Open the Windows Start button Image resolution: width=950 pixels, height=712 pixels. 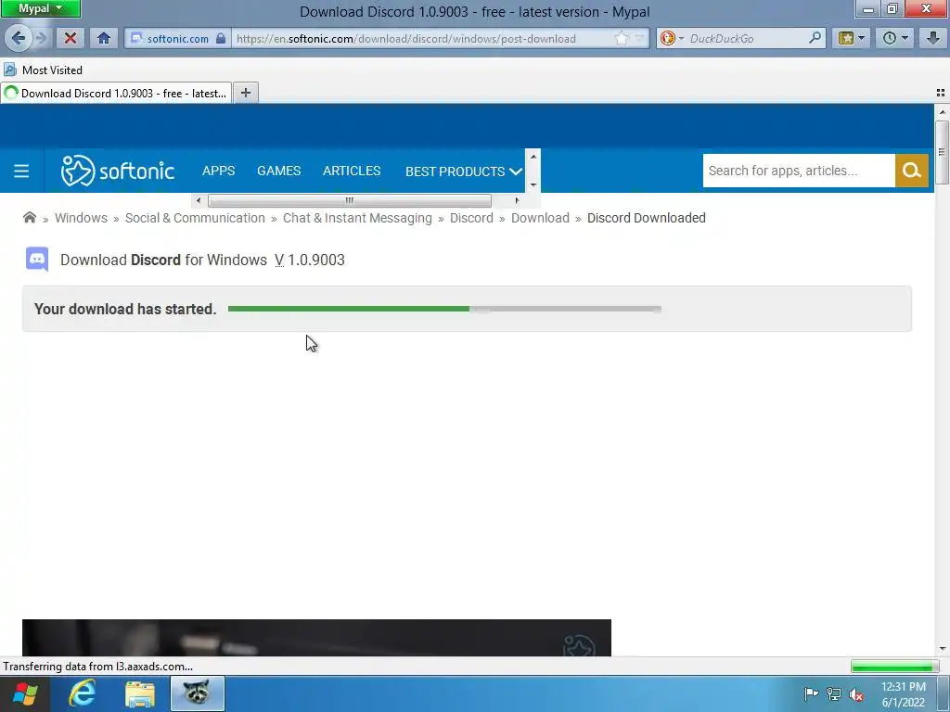(25, 693)
